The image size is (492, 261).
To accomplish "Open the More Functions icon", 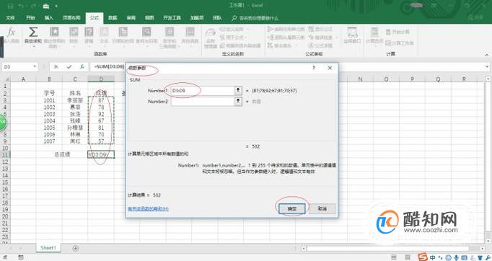I will click(x=190, y=32).
